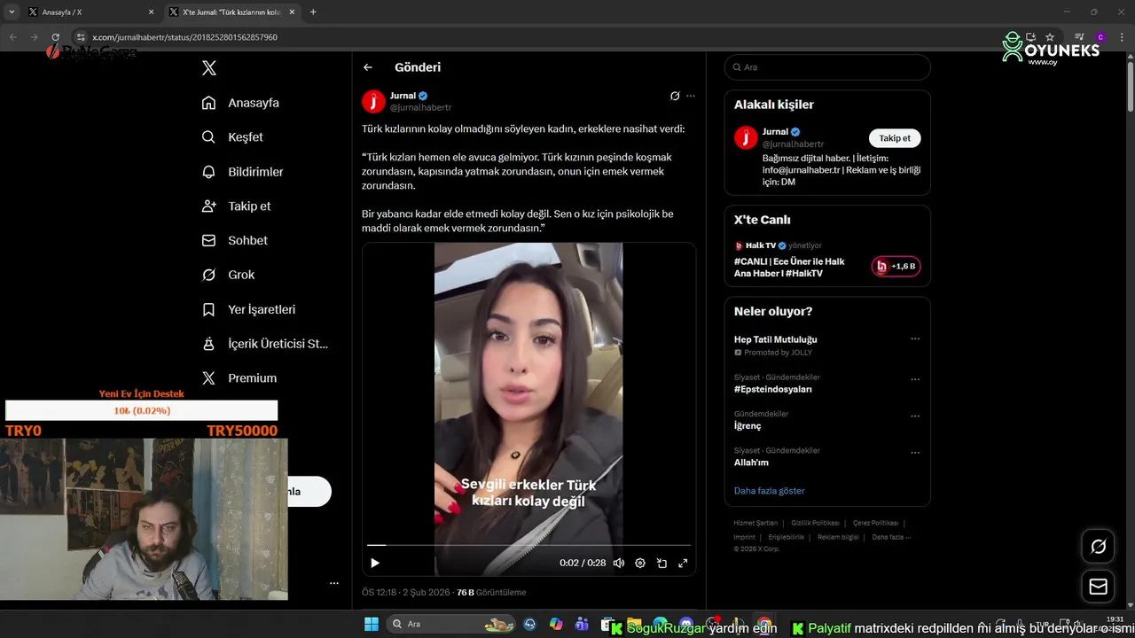The height and width of the screenshot is (638, 1135).
Task: Play the video with play button
Action: 375,563
